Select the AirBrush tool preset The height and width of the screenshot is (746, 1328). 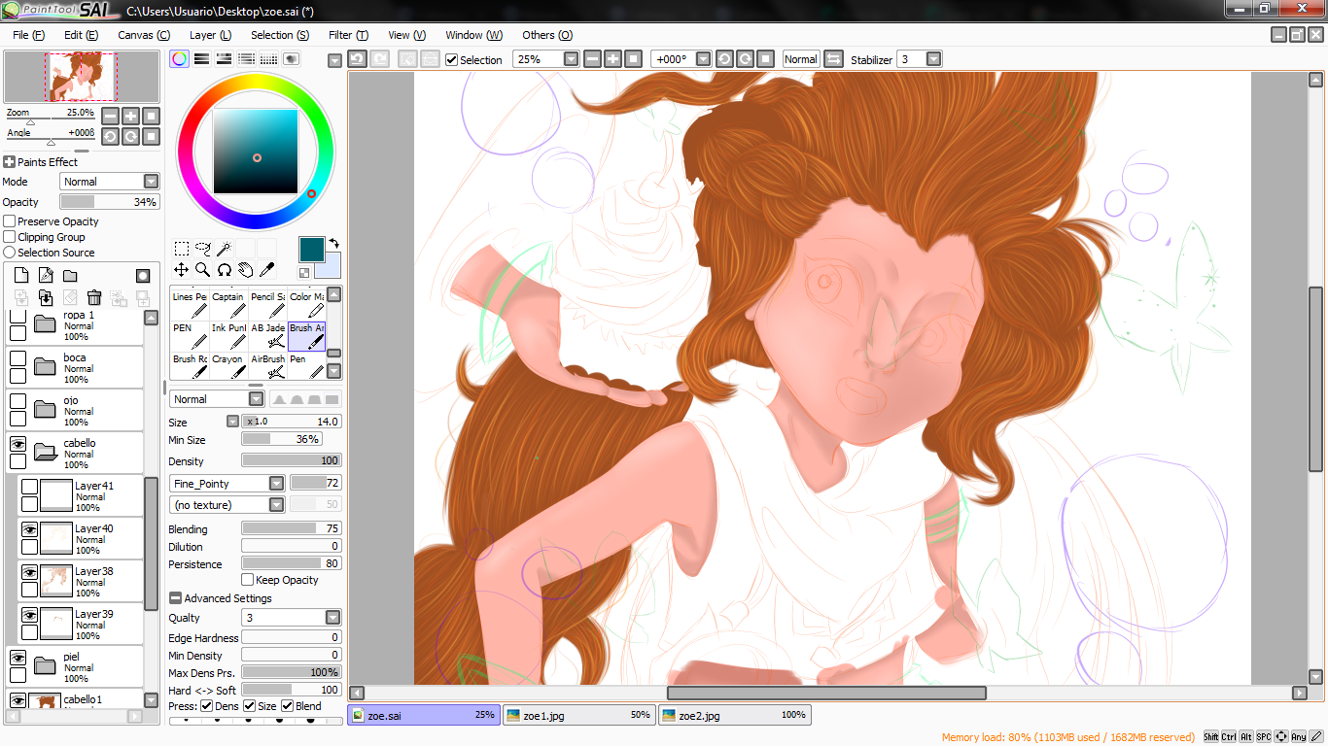[x=267, y=365]
